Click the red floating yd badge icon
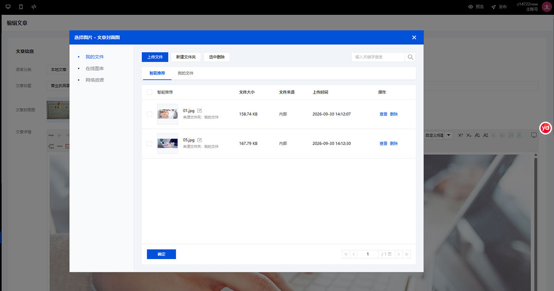This screenshot has height=291, width=554. [x=546, y=128]
